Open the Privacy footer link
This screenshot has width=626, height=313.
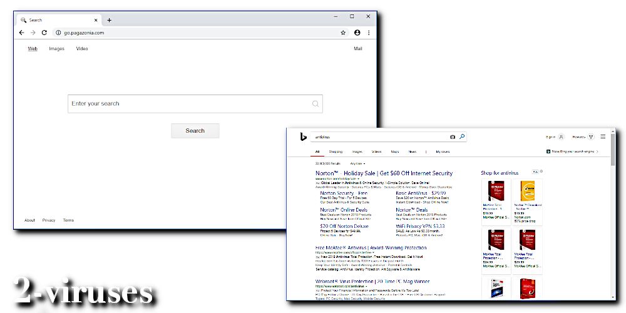click(49, 220)
